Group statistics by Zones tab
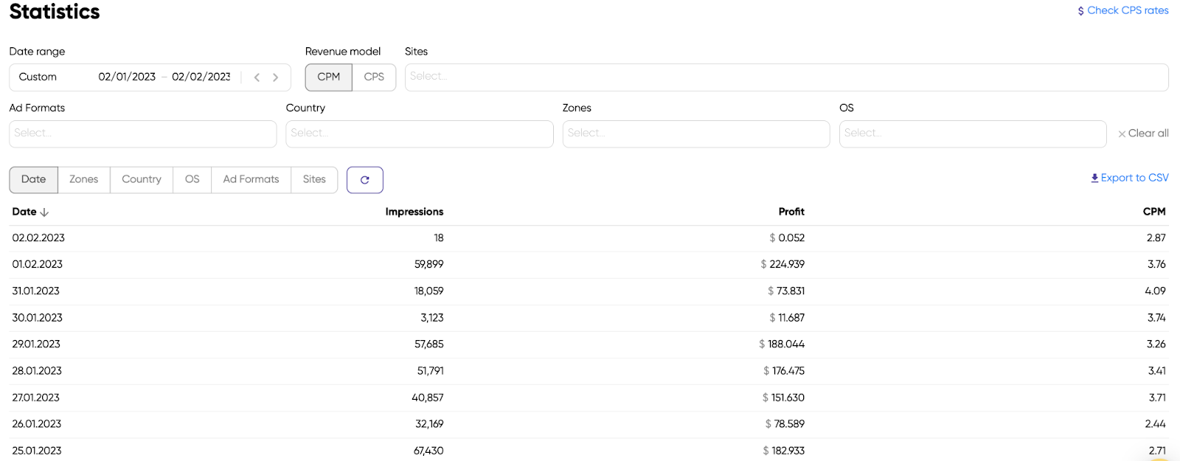 pos(83,179)
